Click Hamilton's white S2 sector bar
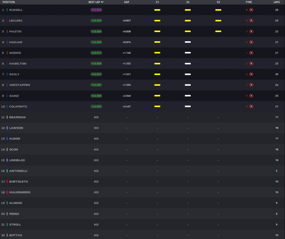Screen dimensions: 285x239 click(188, 63)
